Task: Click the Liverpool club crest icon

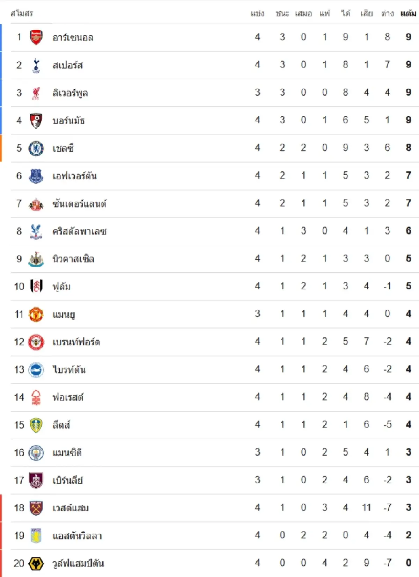Action: (36, 93)
